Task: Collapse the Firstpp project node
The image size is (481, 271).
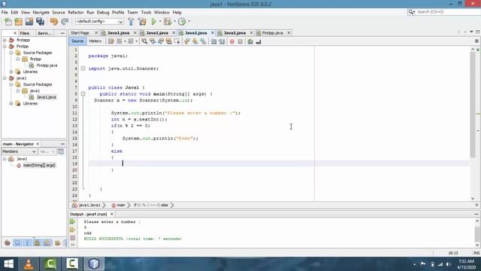Action: click(x=5, y=47)
